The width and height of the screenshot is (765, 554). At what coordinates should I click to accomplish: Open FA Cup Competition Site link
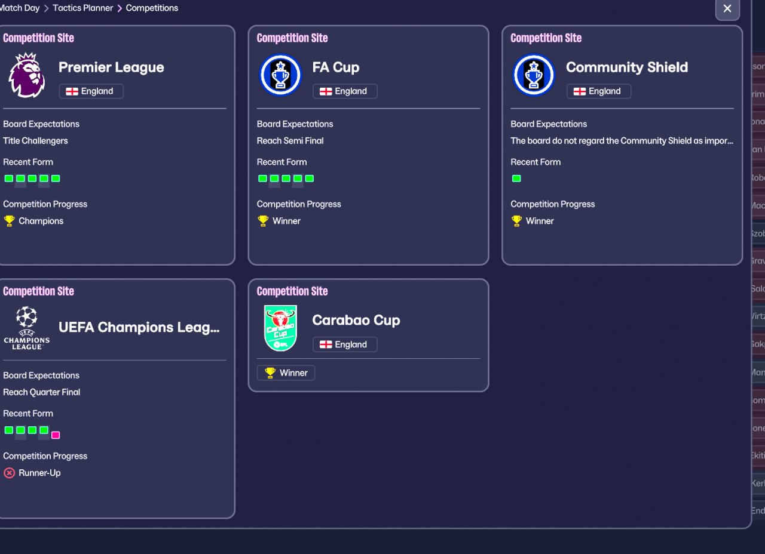[292, 38]
